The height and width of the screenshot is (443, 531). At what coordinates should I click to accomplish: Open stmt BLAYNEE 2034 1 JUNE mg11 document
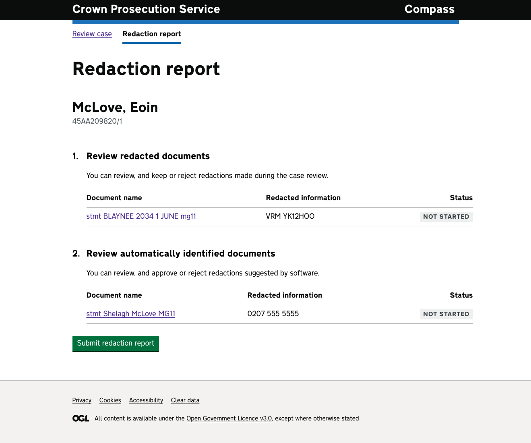141,216
